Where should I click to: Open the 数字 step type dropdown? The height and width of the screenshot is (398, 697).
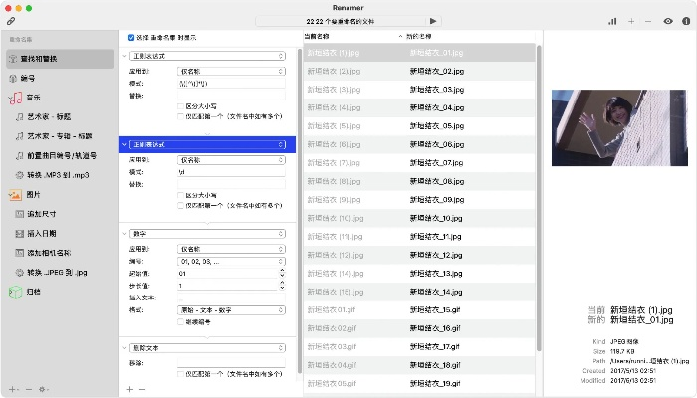[207, 234]
